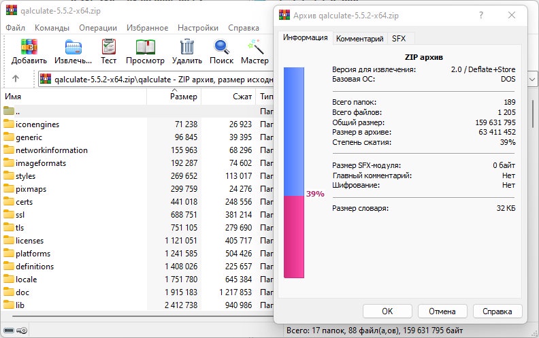Select the doc folder row
539x338 pixels.
[x=137, y=292]
